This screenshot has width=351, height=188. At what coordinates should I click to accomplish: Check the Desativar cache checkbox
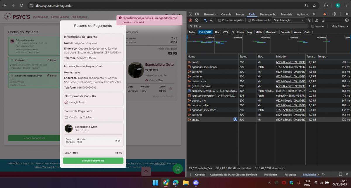[250, 20]
